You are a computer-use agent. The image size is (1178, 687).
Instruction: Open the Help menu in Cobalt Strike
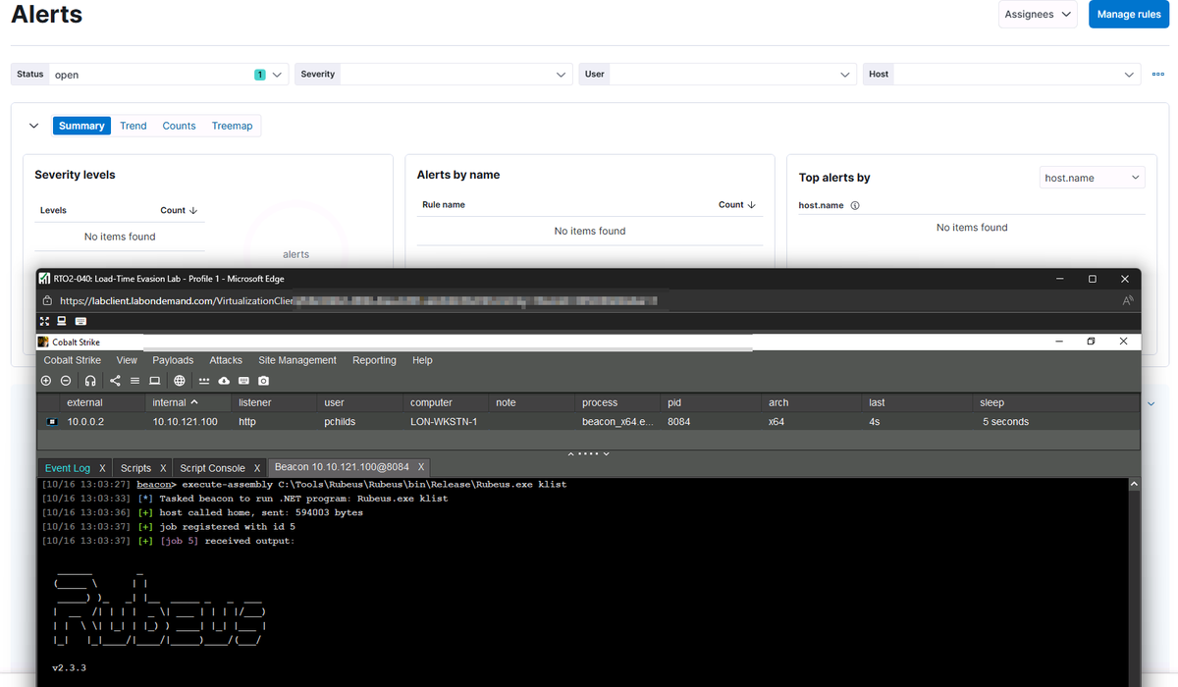422,360
